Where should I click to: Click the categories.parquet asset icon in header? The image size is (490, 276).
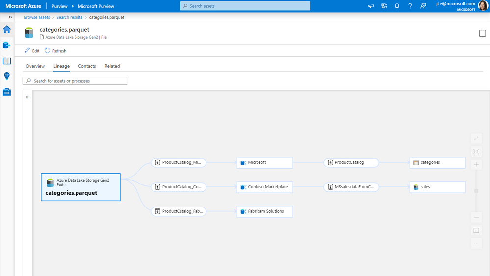tap(29, 33)
